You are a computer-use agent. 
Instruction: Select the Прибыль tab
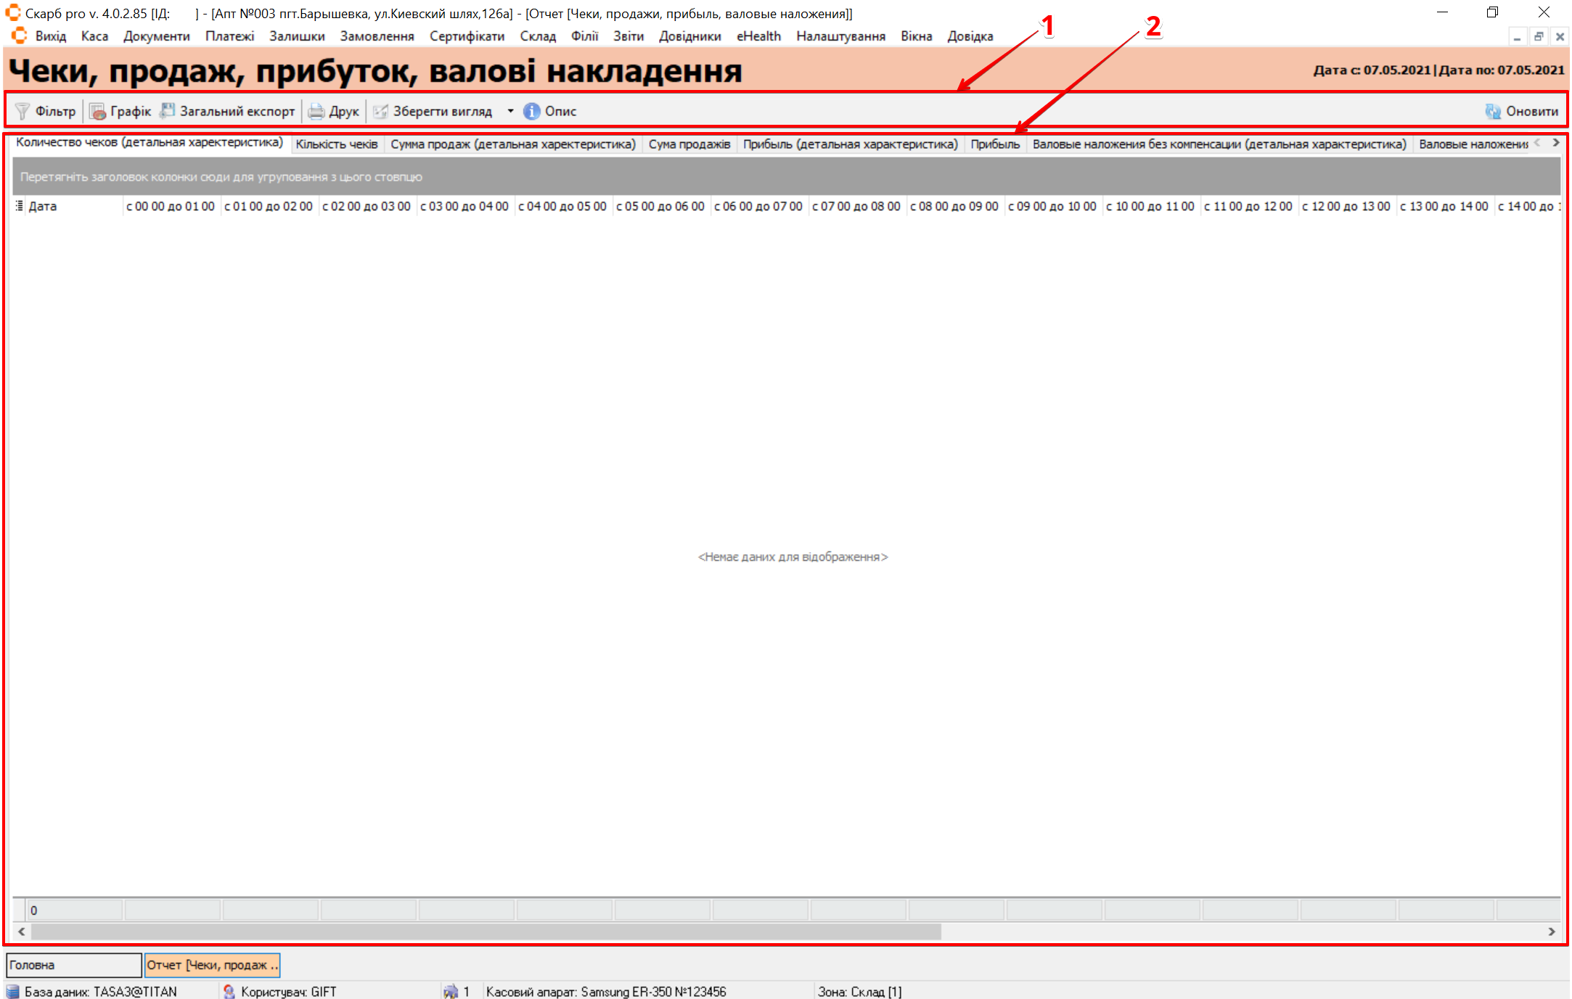pyautogui.click(x=995, y=144)
